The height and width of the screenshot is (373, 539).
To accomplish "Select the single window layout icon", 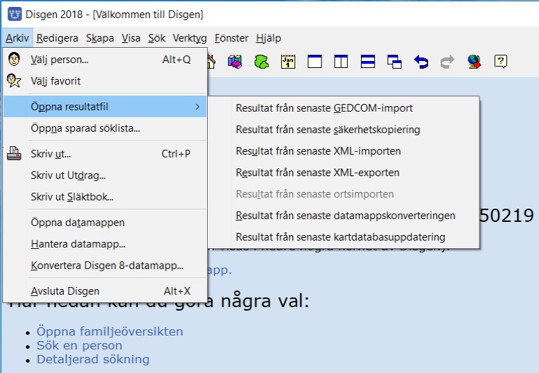I will coord(315,62).
